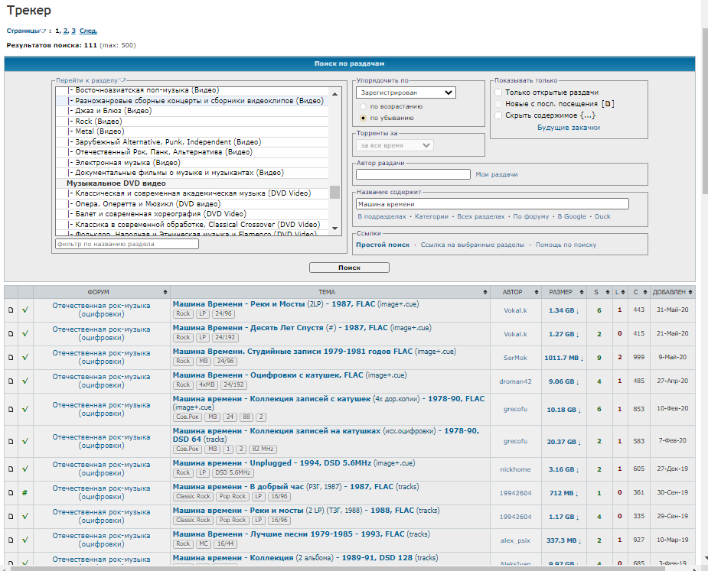
Task: Click the document icon in the Unplugged row
Action: pos(11,469)
